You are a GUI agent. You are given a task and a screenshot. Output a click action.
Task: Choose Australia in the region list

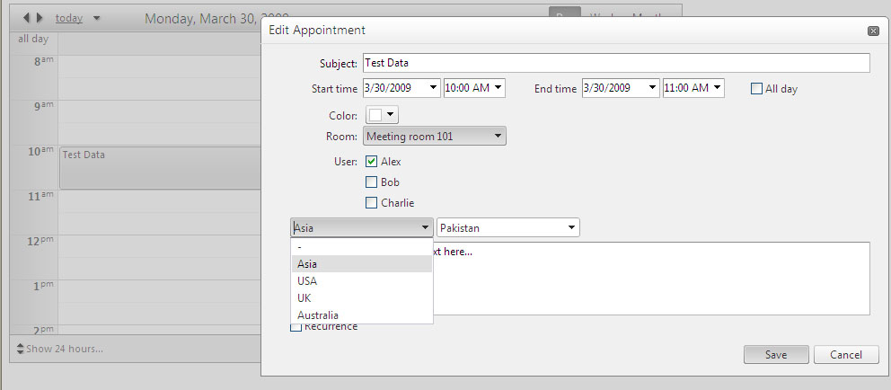pyautogui.click(x=318, y=315)
